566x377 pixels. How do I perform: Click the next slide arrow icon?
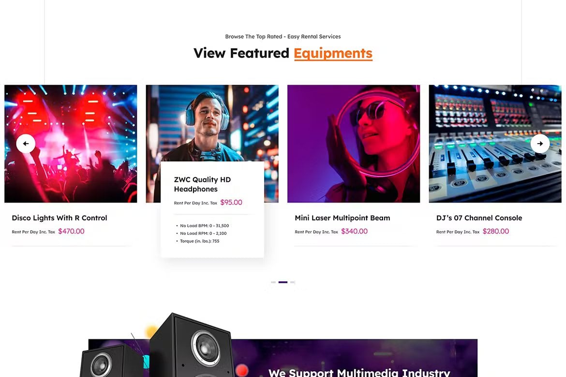(x=540, y=144)
